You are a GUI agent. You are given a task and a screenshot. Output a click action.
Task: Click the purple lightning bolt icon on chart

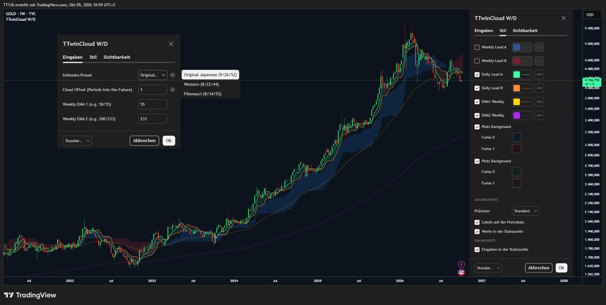click(461, 264)
